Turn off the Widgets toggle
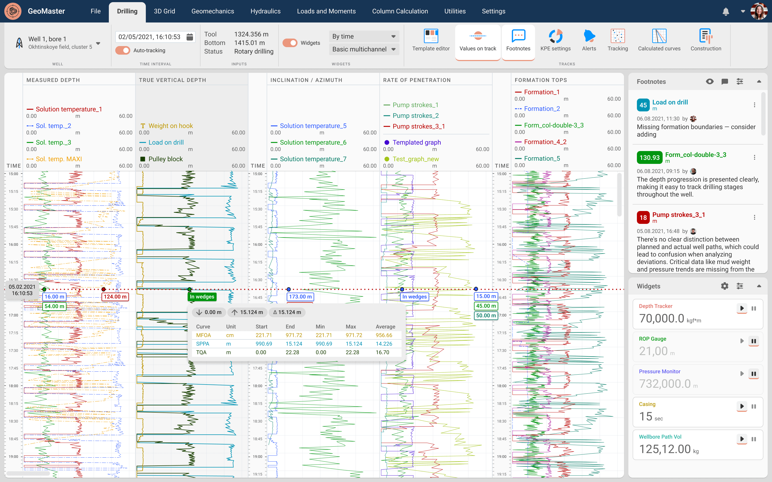772x482 pixels. click(290, 43)
